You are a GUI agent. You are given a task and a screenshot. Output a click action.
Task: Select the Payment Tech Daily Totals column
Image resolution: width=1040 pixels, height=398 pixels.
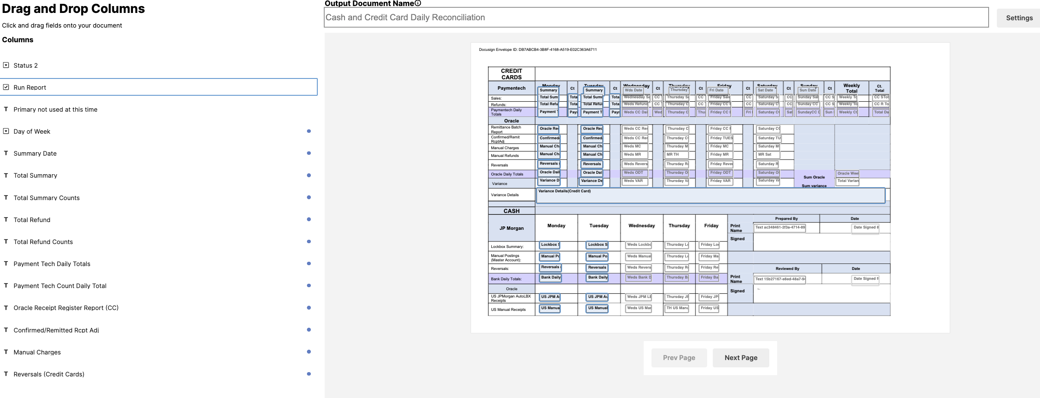[52, 264]
